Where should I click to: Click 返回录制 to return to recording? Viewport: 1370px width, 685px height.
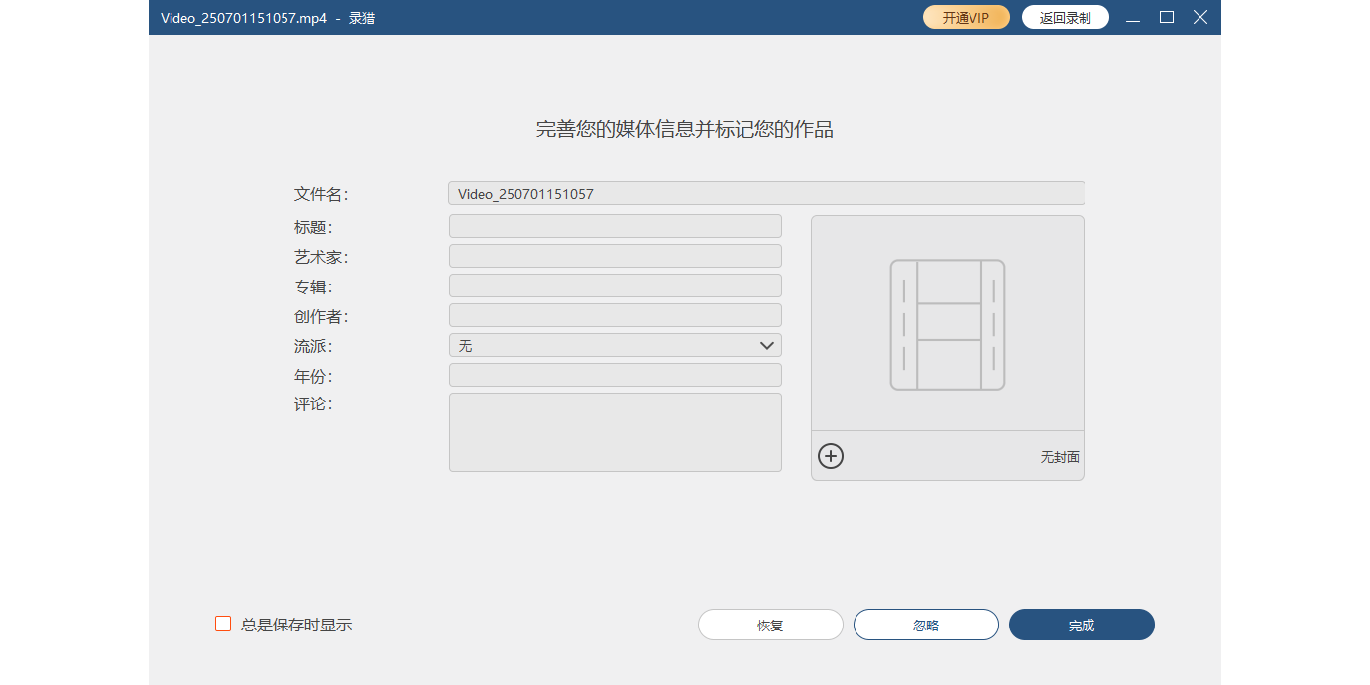[x=1066, y=17]
